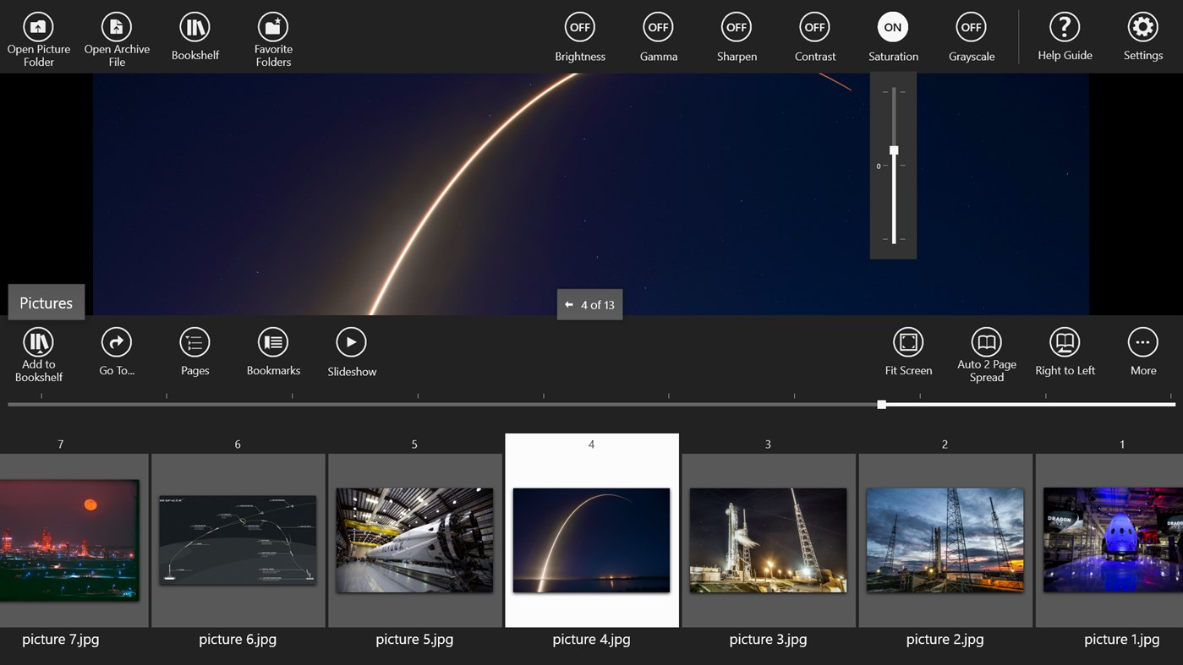
Task: Switch reading direction via Right to Left
Action: 1065,352
